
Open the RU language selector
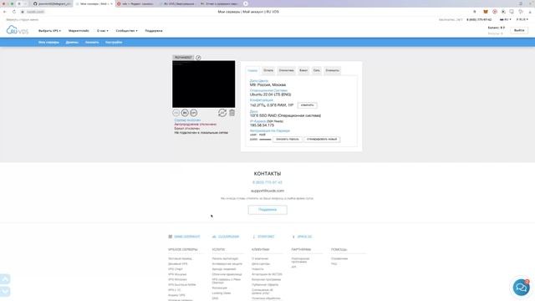tap(505, 19)
